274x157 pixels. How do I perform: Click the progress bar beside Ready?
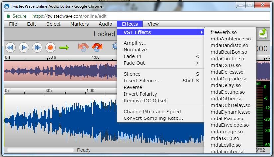(x=41, y=150)
